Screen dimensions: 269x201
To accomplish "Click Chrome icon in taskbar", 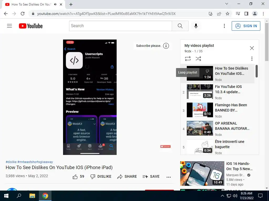I will [45, 196].
